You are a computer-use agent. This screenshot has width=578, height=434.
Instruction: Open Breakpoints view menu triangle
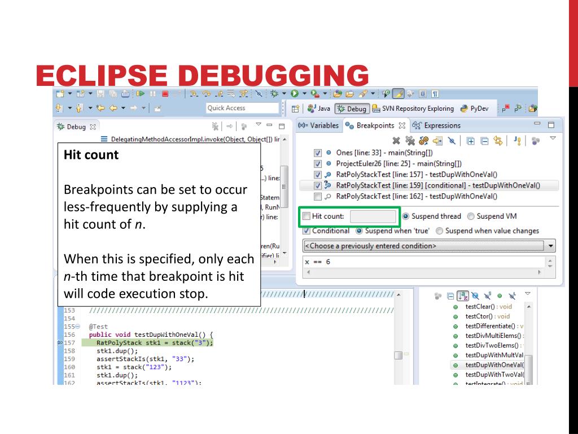click(x=553, y=138)
